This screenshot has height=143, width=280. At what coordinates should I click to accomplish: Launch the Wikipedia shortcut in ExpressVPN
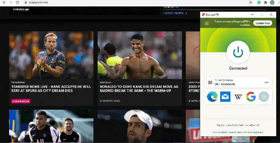tap(238, 97)
